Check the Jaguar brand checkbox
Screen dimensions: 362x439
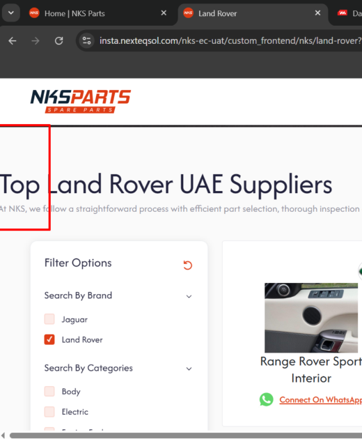(x=49, y=319)
